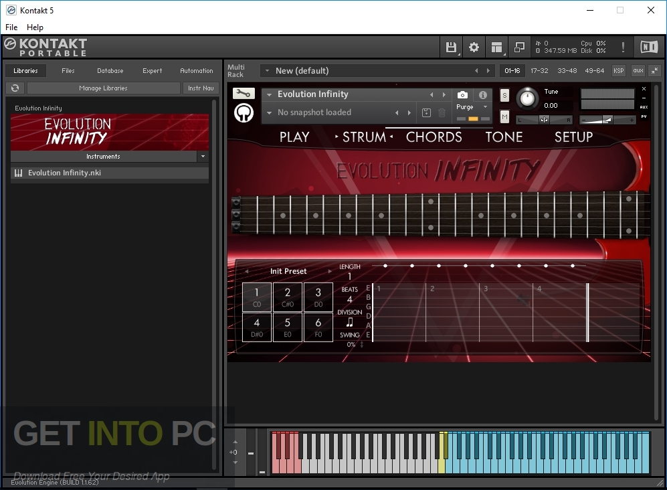Image resolution: width=667 pixels, height=490 pixels.
Task: Switch to the Expert tab
Action: tap(153, 71)
